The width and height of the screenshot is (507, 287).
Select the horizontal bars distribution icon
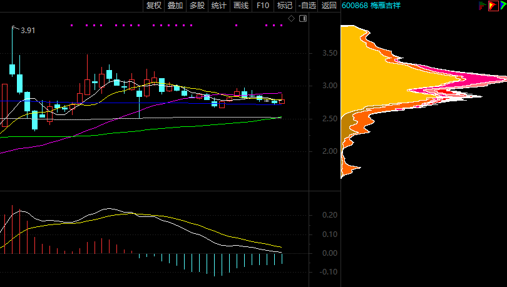coord(483,6)
